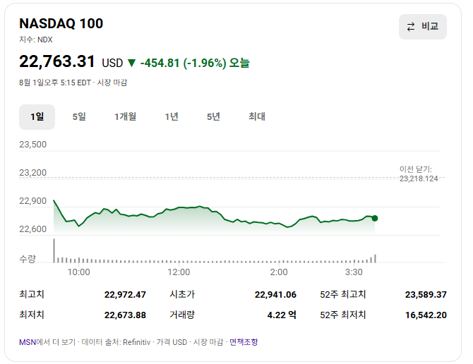
Task: Click the 시초가 value 22,941.06
Action: (275, 295)
